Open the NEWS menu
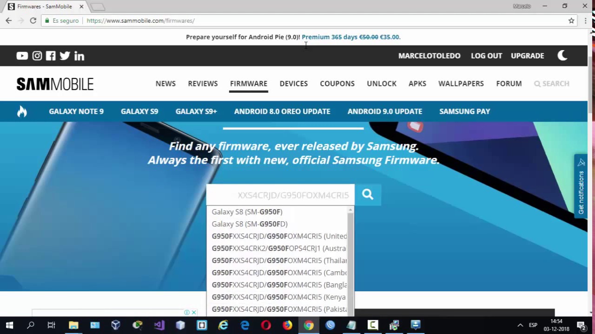Image resolution: width=595 pixels, height=334 pixels. [165, 83]
